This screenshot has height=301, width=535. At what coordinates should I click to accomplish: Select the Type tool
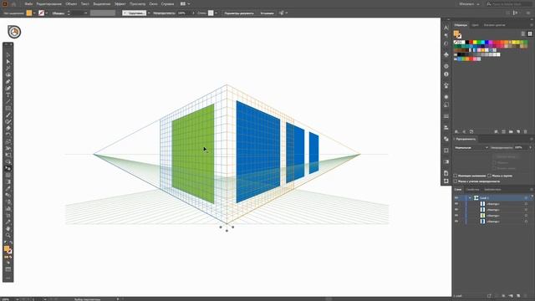click(x=8, y=95)
